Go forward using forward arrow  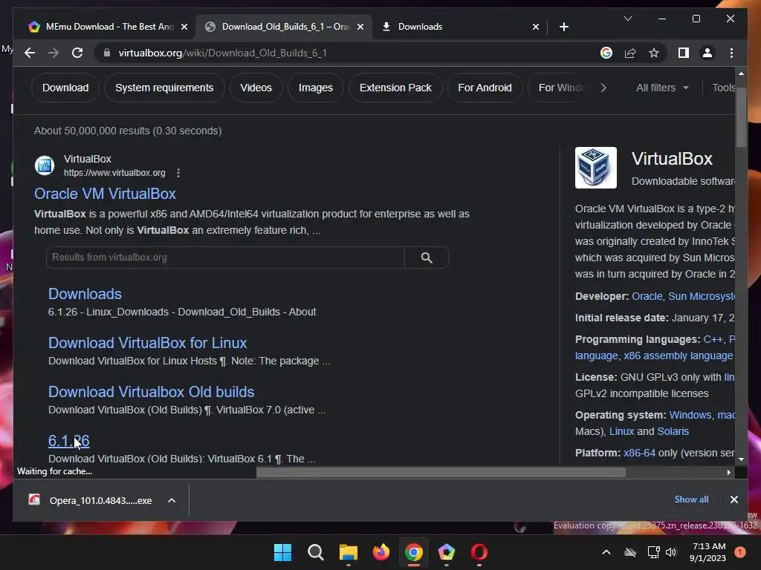(x=54, y=53)
